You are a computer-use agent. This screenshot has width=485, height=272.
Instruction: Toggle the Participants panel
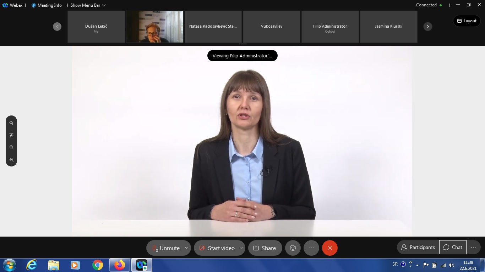pos(418,247)
